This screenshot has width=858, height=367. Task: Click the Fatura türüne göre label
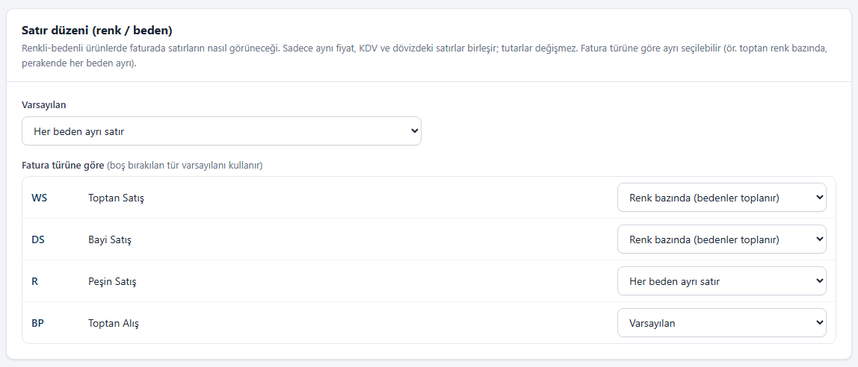[62, 166]
